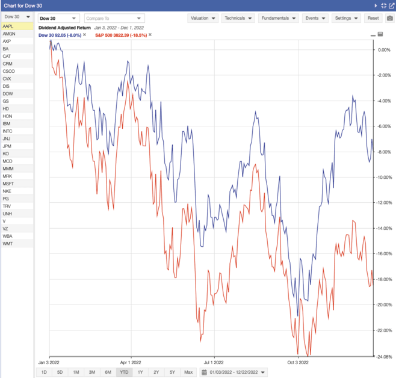The image size is (396, 378).
Task: Select the 2Y time range
Action: pyautogui.click(x=156, y=372)
